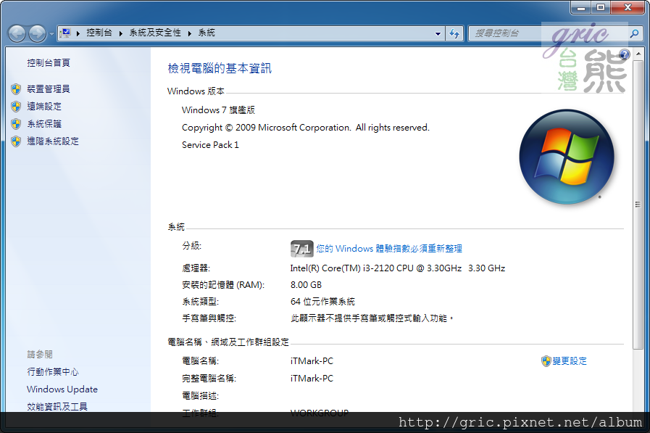
Task: Click the Forward navigation arrow button
Action: pyautogui.click(x=37, y=33)
